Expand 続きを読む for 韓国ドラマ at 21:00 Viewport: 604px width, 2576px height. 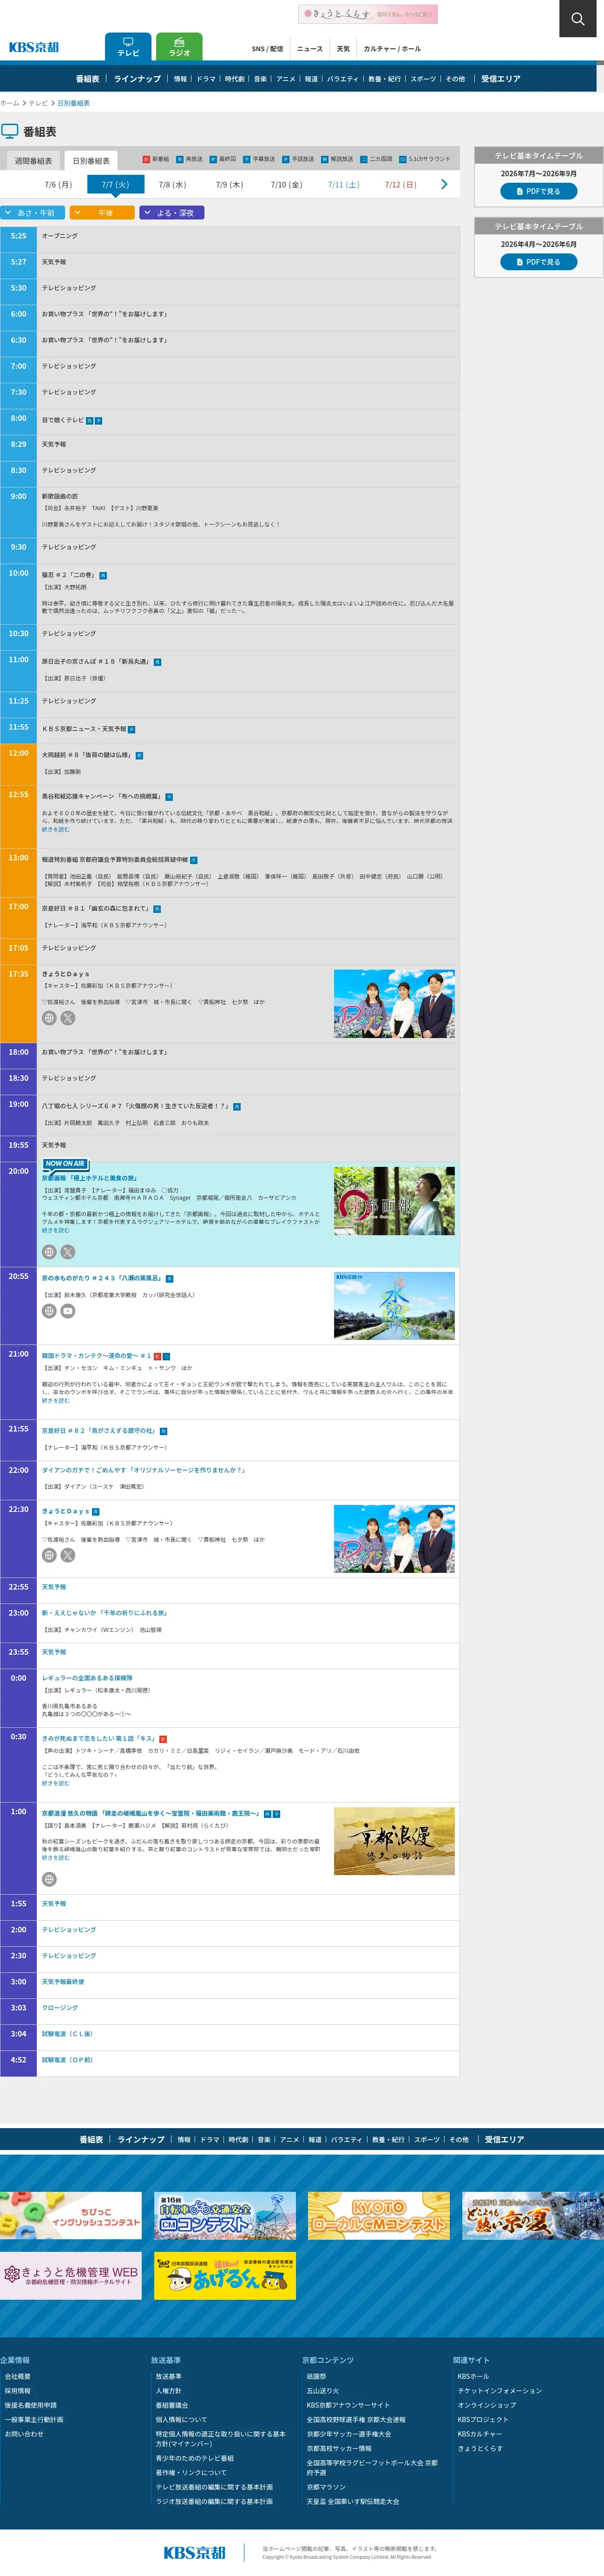pyautogui.click(x=56, y=1400)
